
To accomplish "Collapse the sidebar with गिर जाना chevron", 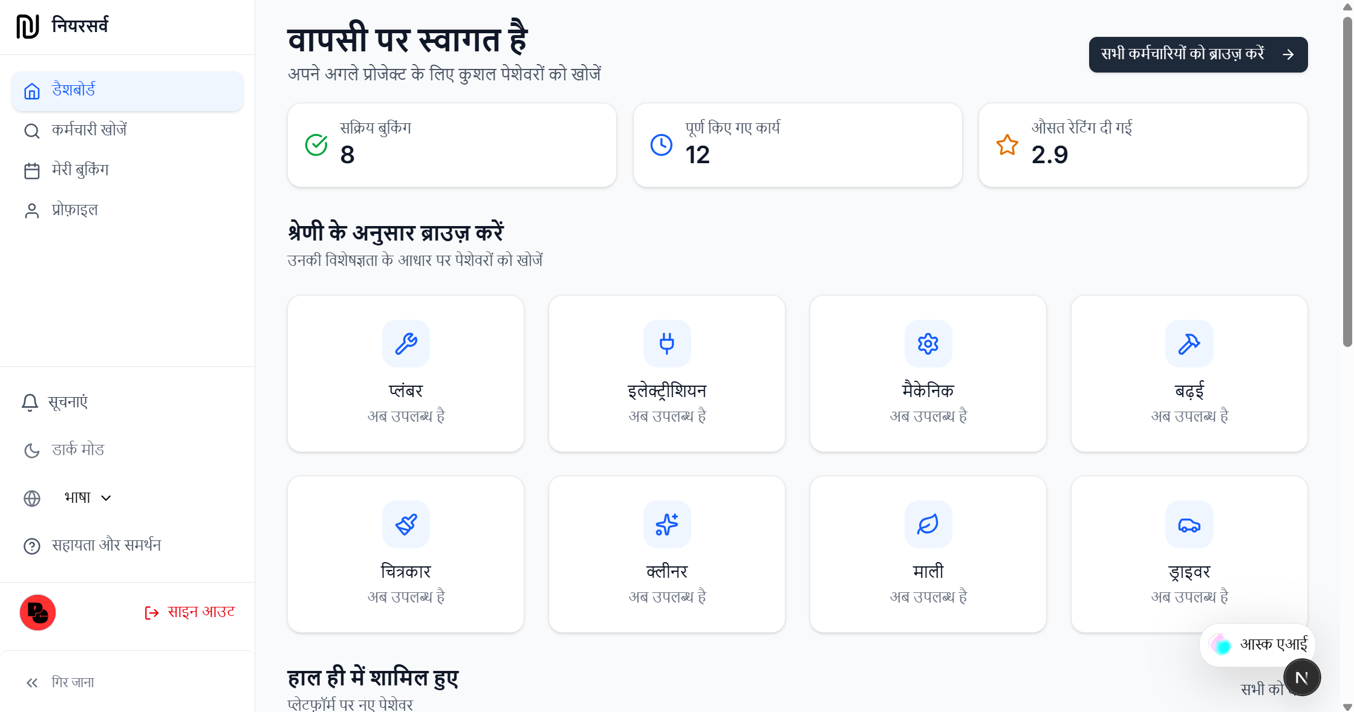I will tap(30, 682).
